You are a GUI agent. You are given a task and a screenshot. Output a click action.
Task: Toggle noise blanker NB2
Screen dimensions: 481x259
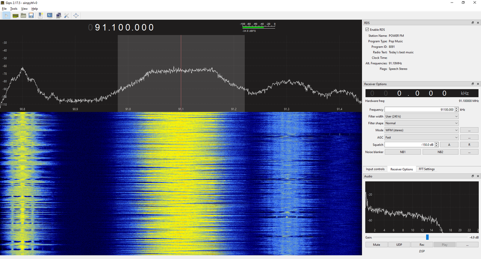pos(440,152)
